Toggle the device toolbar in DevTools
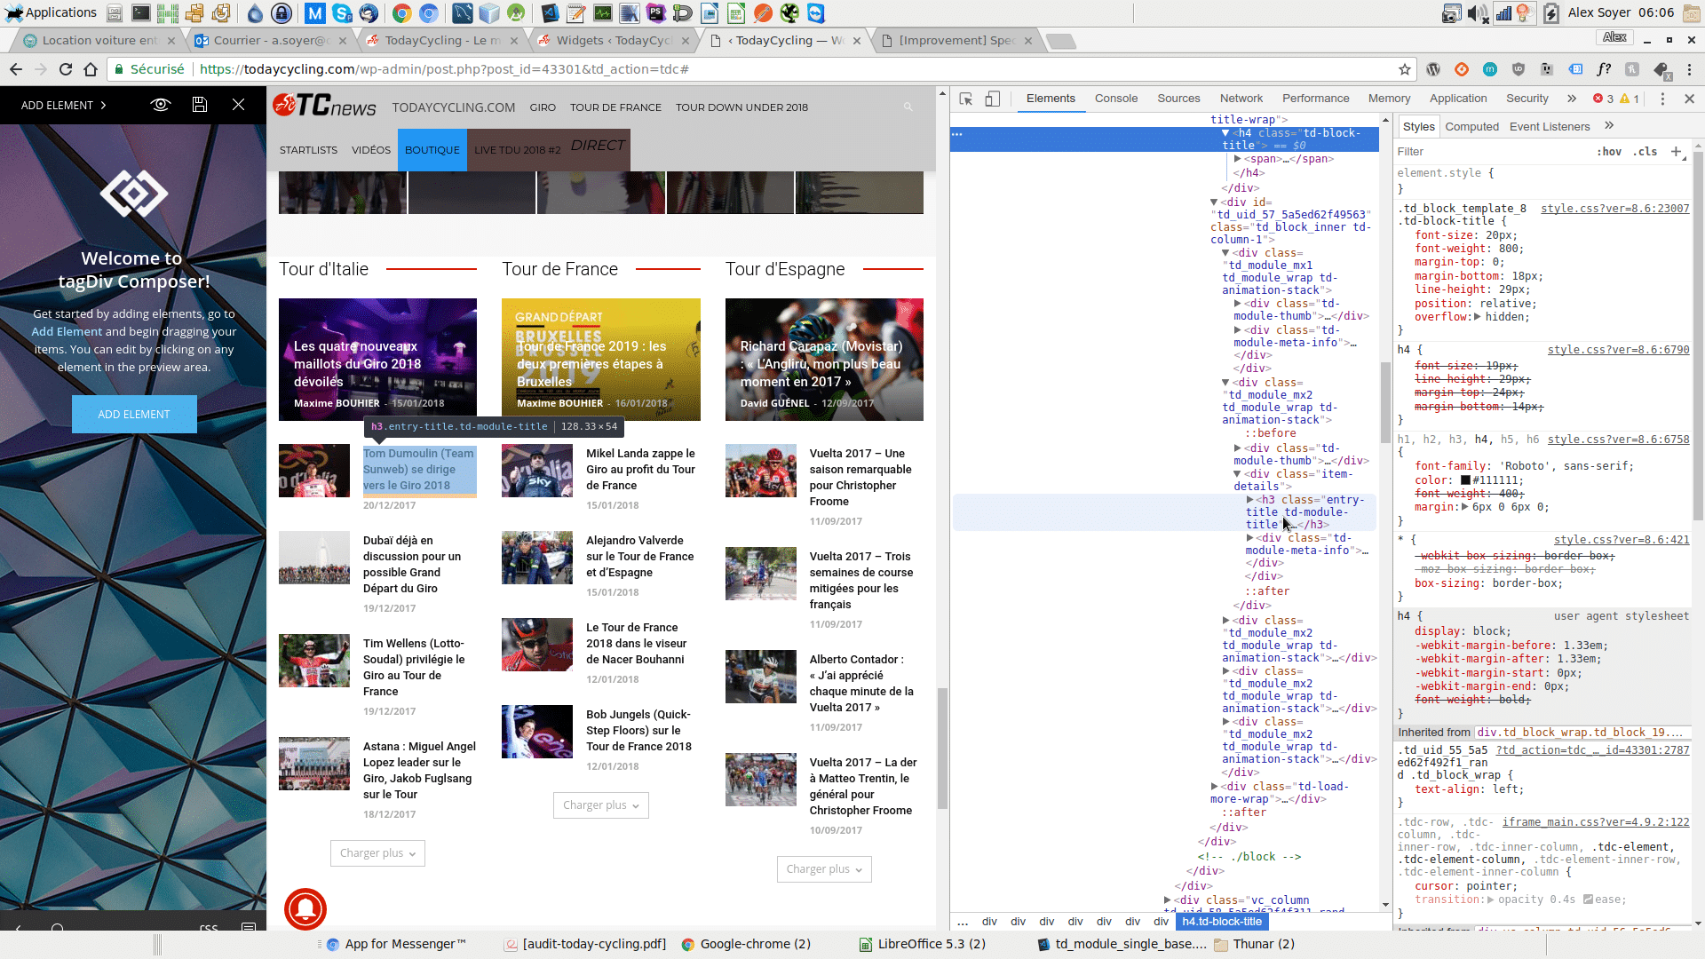The image size is (1705, 959). [993, 99]
